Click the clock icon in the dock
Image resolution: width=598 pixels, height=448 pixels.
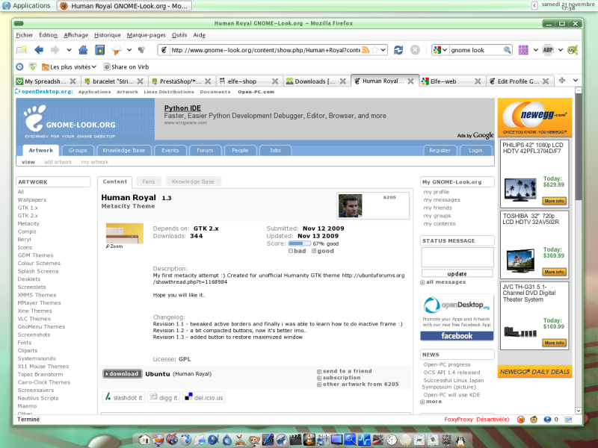coord(392,440)
